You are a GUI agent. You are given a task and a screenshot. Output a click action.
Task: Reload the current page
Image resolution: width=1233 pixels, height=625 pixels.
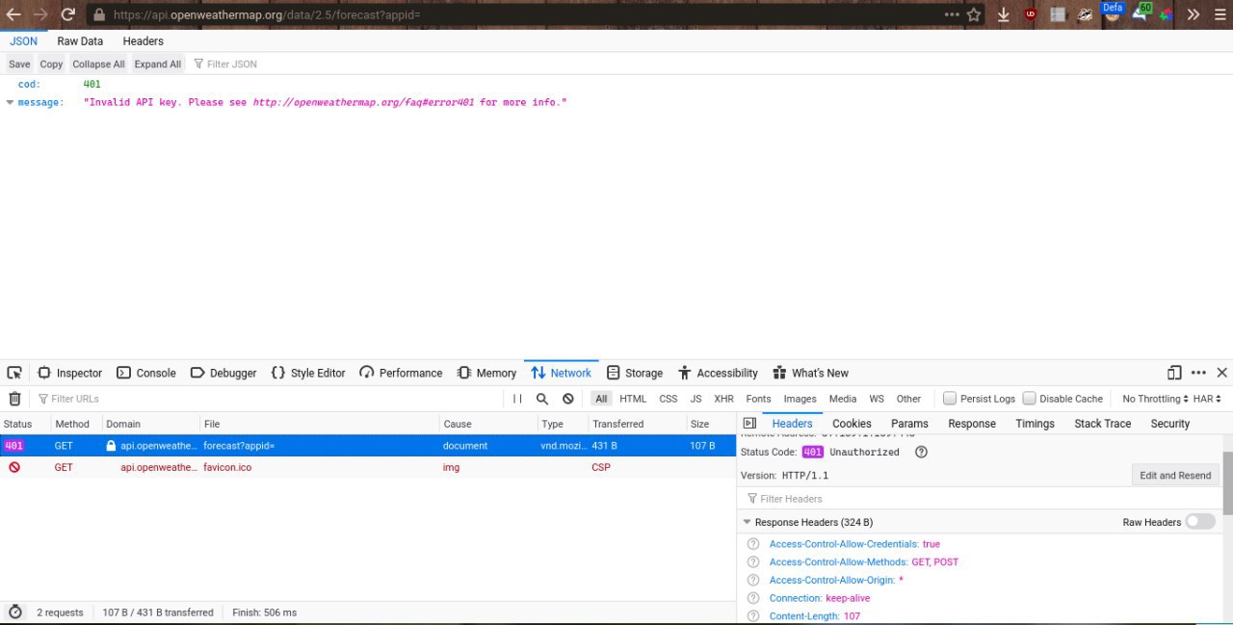point(68,14)
